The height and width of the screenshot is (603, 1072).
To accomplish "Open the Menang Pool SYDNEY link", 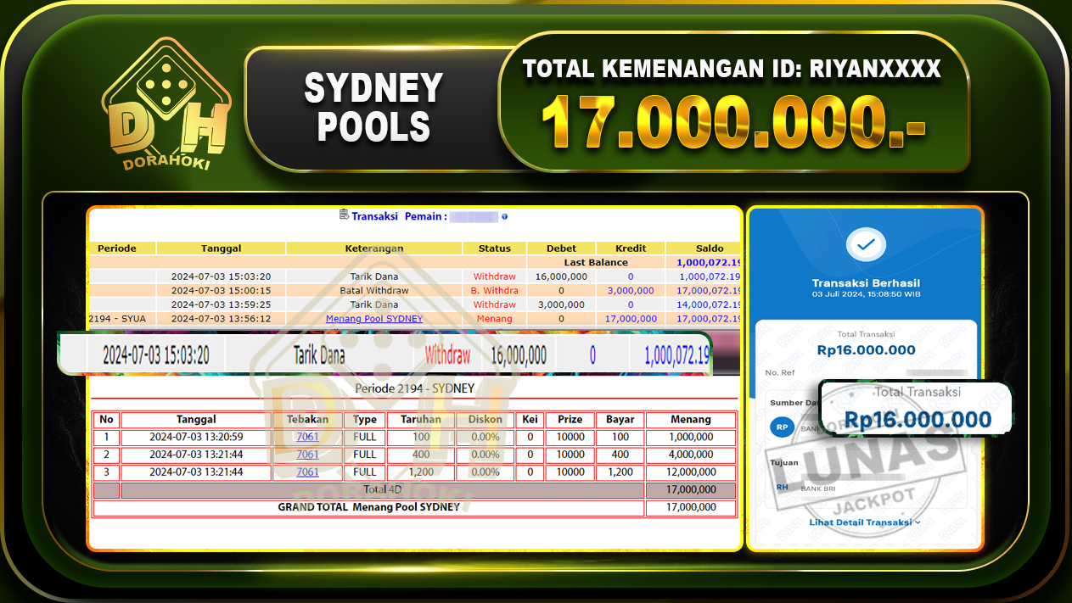I will (373, 318).
